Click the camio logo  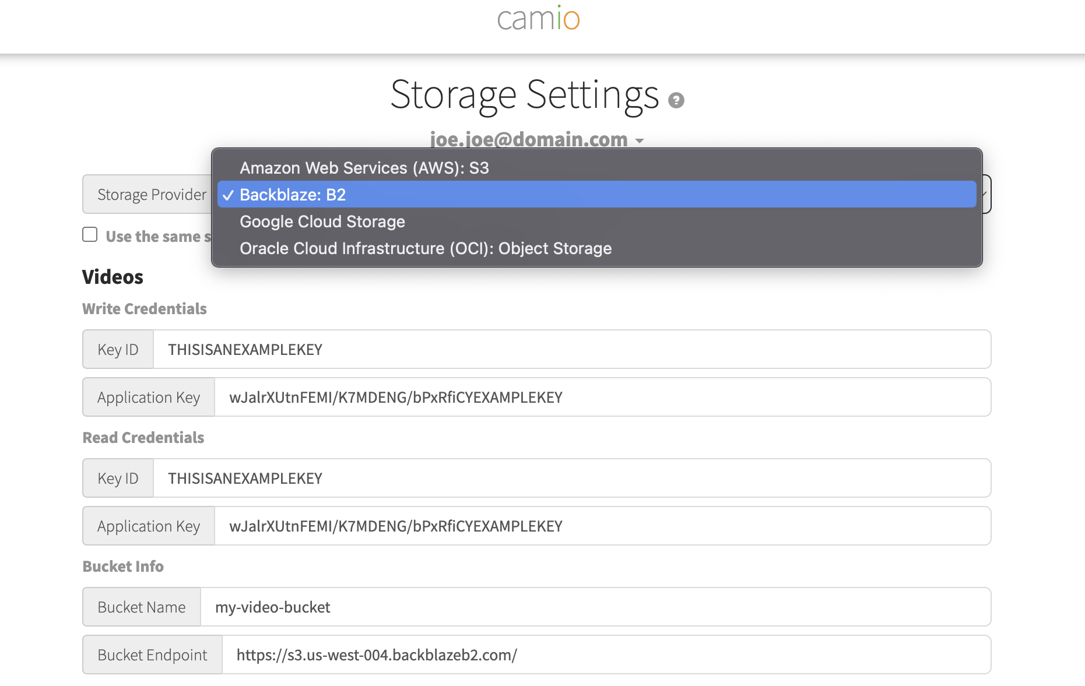click(538, 18)
